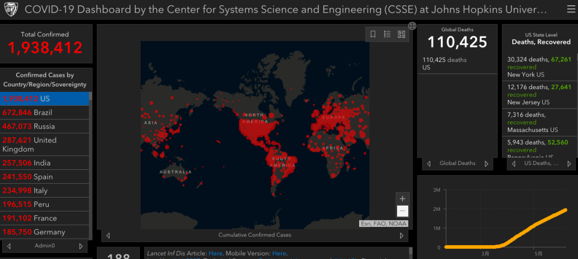Click the South America label on map
Image resolution: width=578 pixels, height=259 pixels.
pyautogui.click(x=283, y=162)
